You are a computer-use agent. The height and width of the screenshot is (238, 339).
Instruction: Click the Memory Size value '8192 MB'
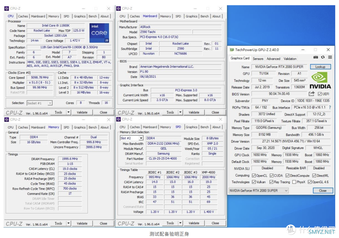coord(265,135)
